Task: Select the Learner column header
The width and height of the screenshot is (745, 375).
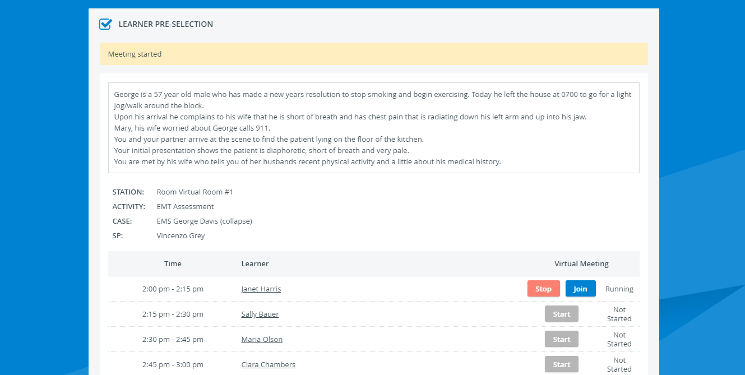Action: click(255, 263)
